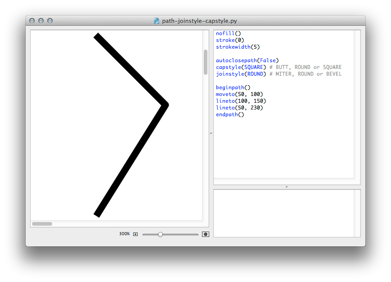Click the third title-bar button to zoom window

pyautogui.click(x=50, y=21)
